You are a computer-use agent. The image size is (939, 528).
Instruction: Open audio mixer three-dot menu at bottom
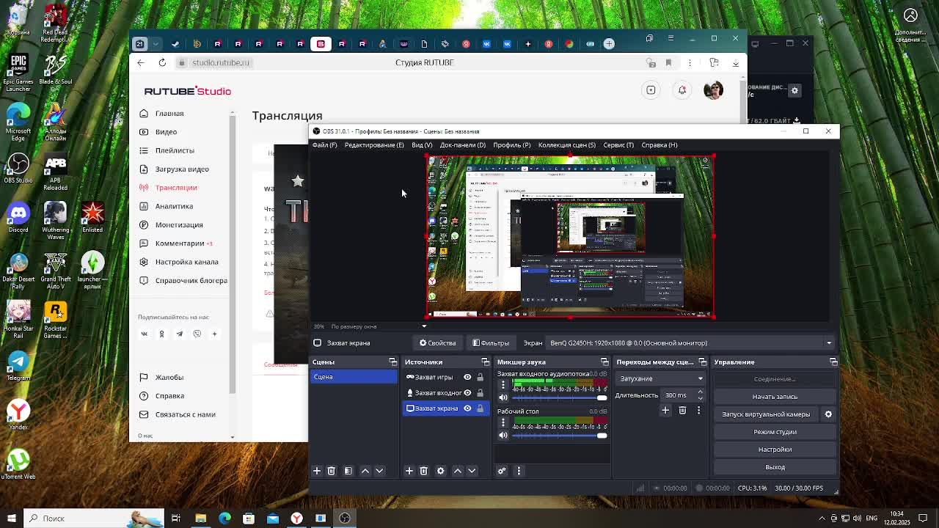tap(519, 471)
